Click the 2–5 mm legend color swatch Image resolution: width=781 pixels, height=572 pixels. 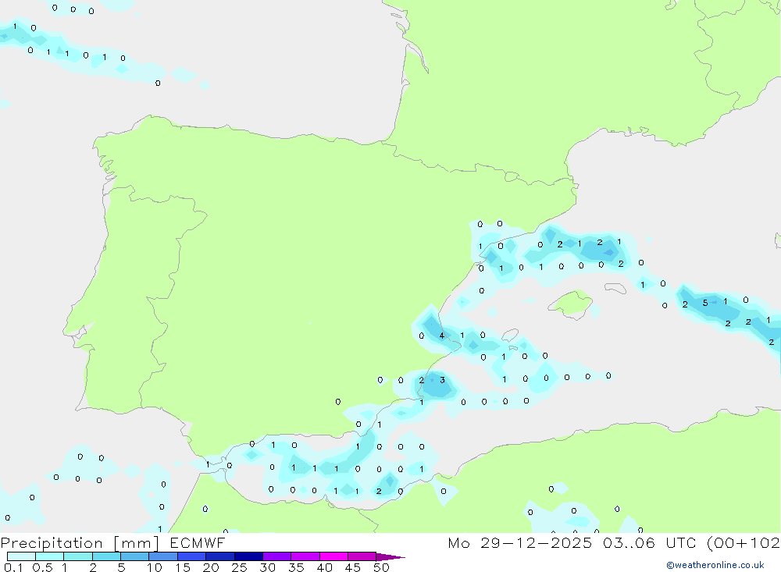106,556
